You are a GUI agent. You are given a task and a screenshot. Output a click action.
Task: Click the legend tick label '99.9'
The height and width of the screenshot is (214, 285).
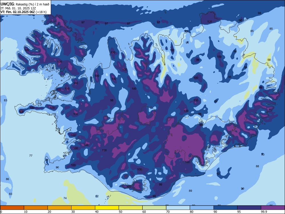[264, 212]
